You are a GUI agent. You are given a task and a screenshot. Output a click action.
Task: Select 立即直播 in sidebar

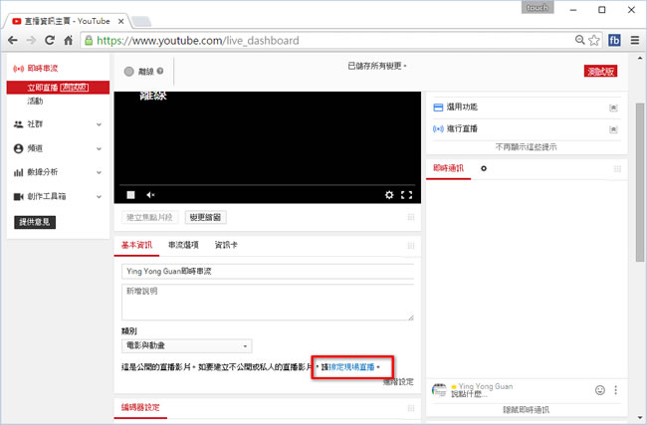tap(58, 88)
